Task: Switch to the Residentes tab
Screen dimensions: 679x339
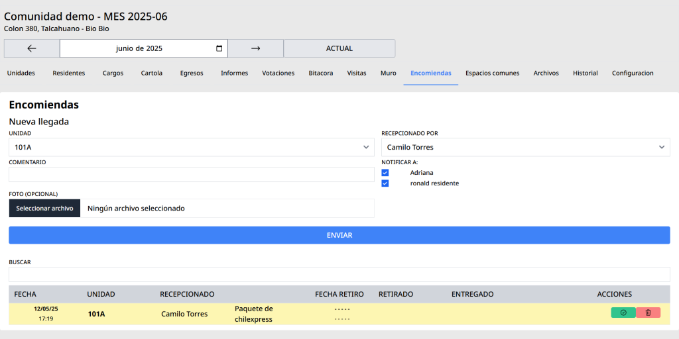Action: point(69,73)
